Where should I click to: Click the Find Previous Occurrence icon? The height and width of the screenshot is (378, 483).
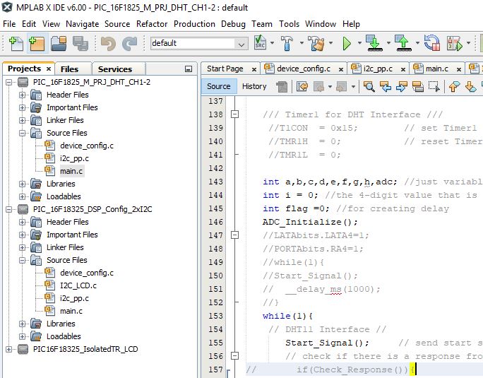386,87
